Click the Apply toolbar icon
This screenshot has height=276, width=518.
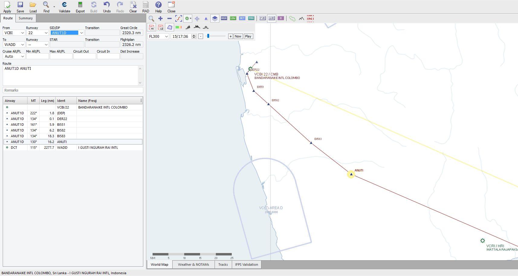[7, 5]
